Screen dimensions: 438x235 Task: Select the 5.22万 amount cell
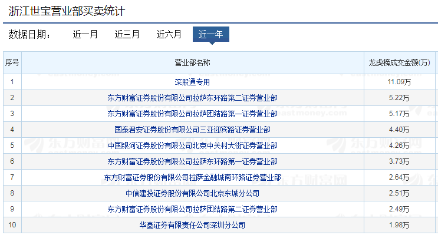tap(400, 98)
